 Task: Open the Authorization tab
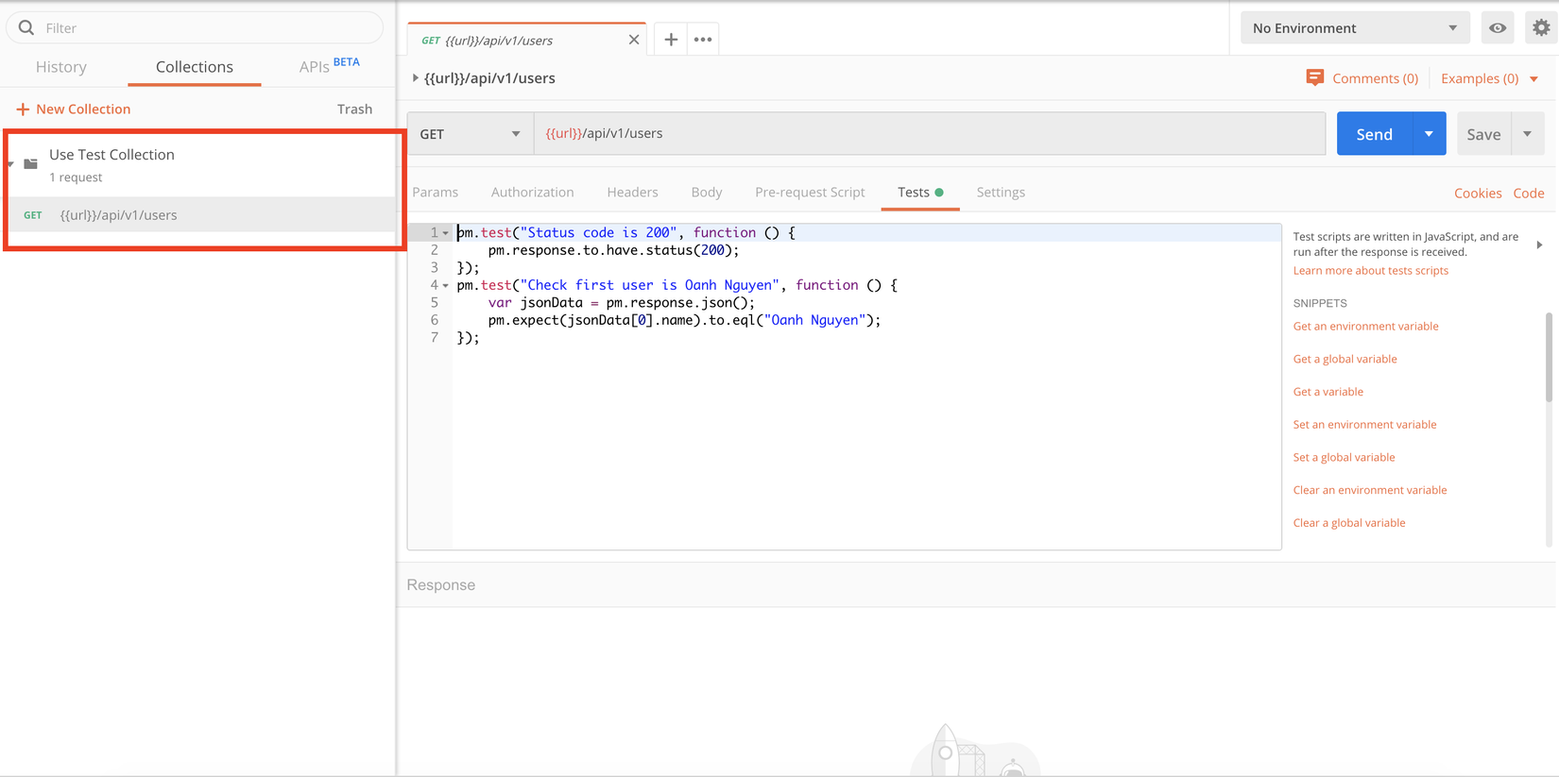[x=533, y=192]
